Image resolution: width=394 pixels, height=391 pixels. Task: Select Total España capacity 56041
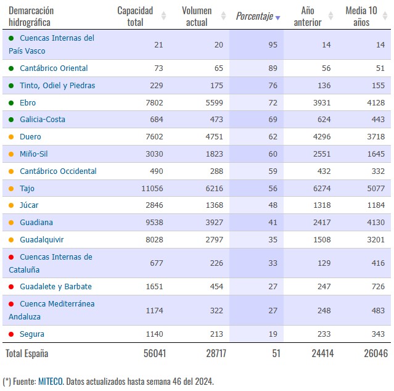(155, 353)
